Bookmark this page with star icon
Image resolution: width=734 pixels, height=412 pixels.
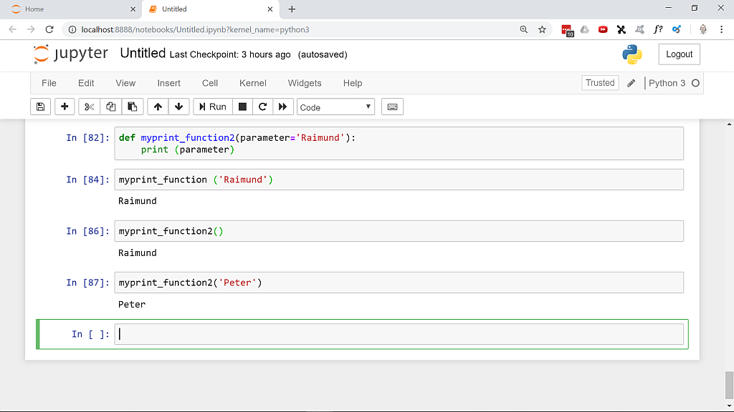coord(542,29)
